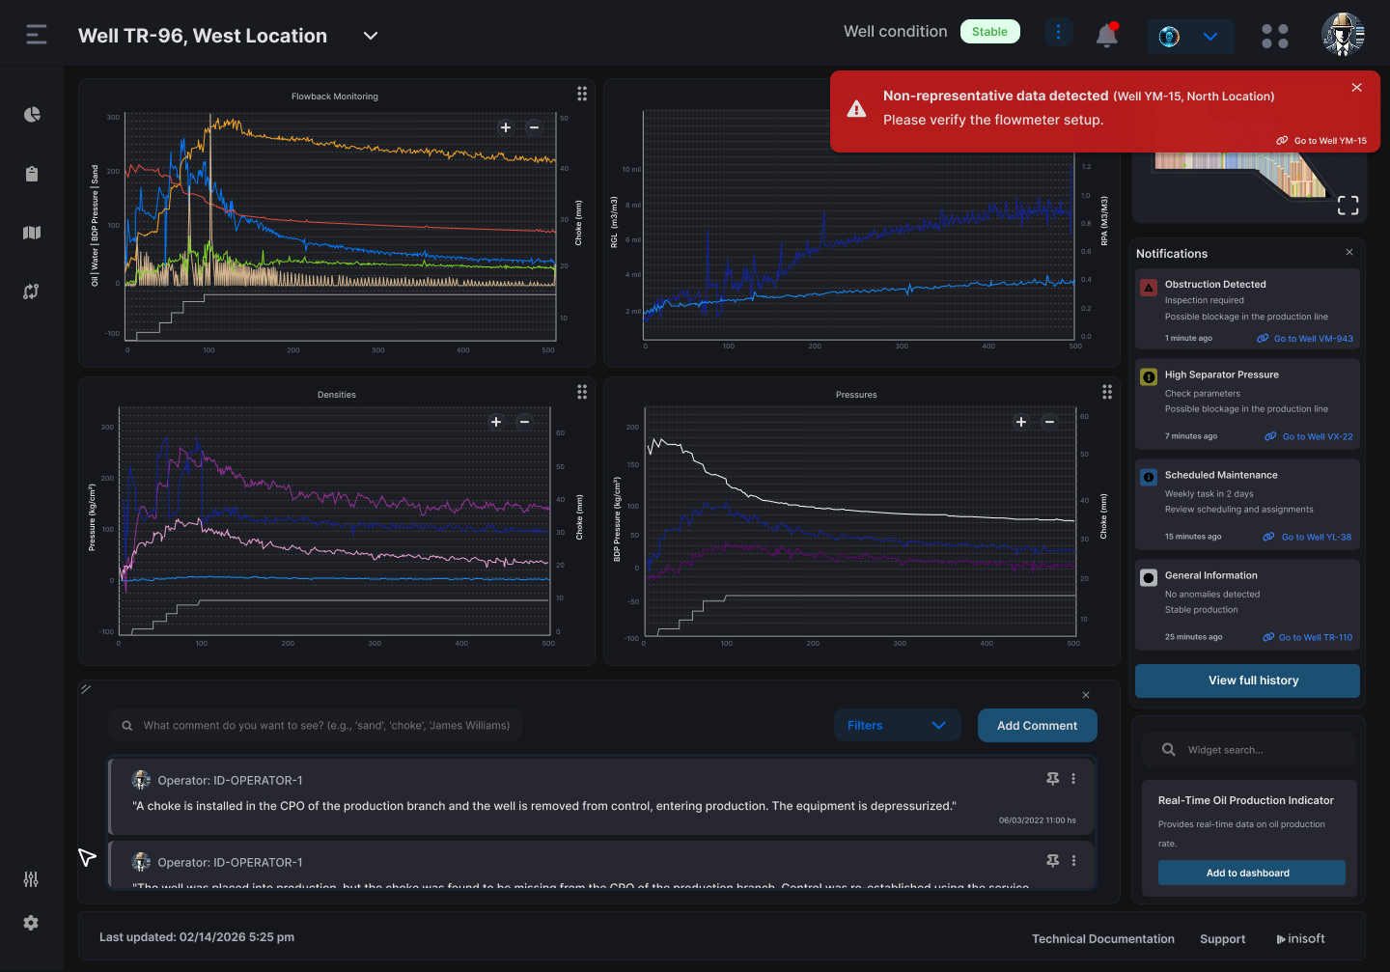Click the Add Comment button

(1037, 726)
